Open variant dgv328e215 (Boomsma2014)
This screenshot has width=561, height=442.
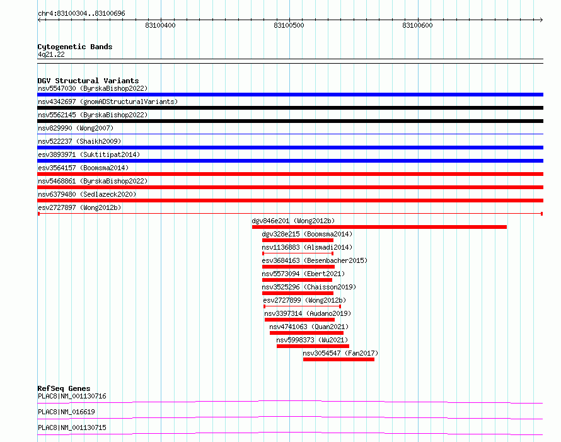tap(307, 234)
